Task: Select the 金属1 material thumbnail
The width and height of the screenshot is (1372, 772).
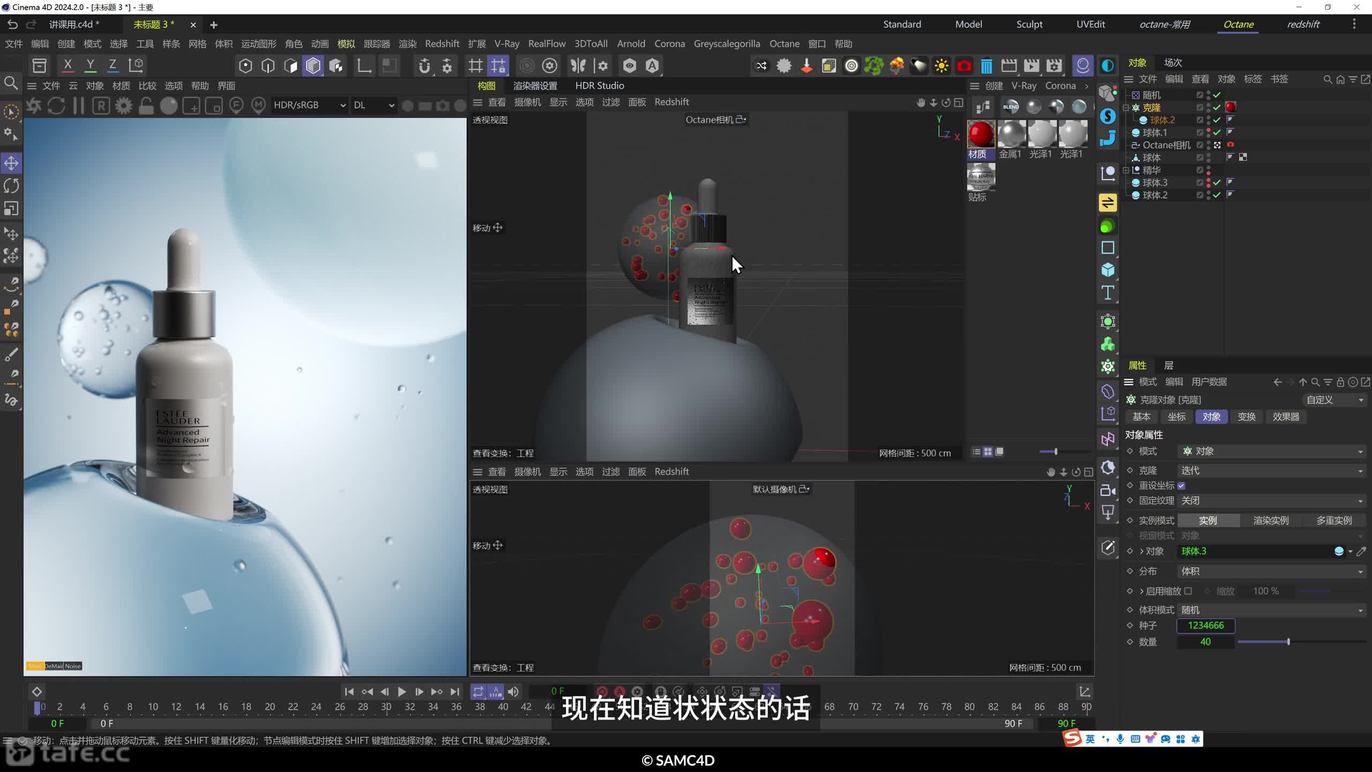Action: [x=1011, y=134]
